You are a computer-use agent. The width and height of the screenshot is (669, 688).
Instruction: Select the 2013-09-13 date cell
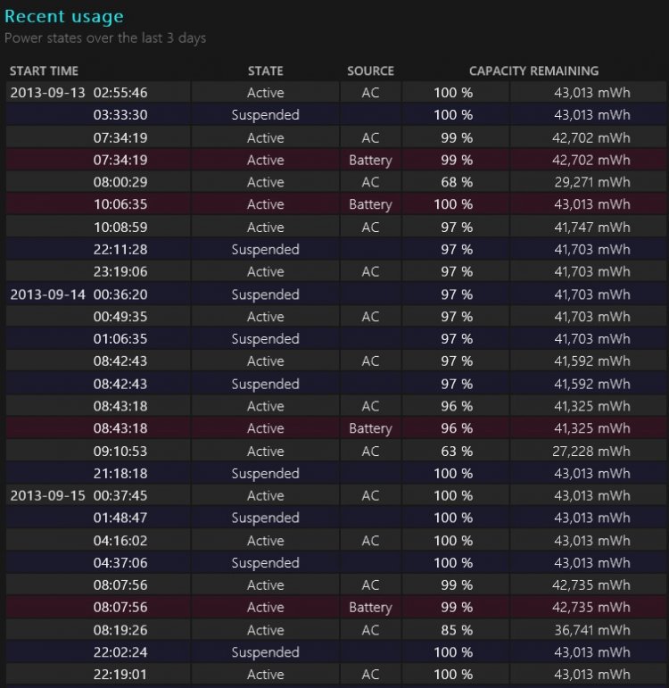(46, 93)
